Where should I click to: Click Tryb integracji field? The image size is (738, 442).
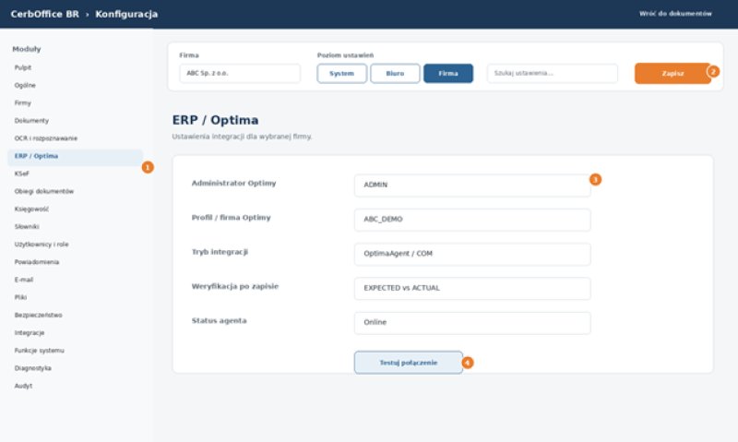point(472,254)
